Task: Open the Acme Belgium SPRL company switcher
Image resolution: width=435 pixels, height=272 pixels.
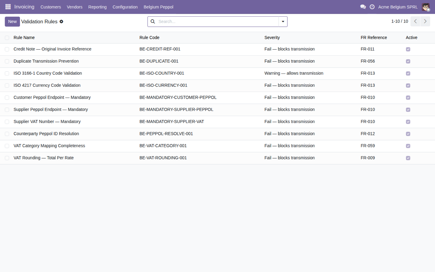Action: click(398, 7)
